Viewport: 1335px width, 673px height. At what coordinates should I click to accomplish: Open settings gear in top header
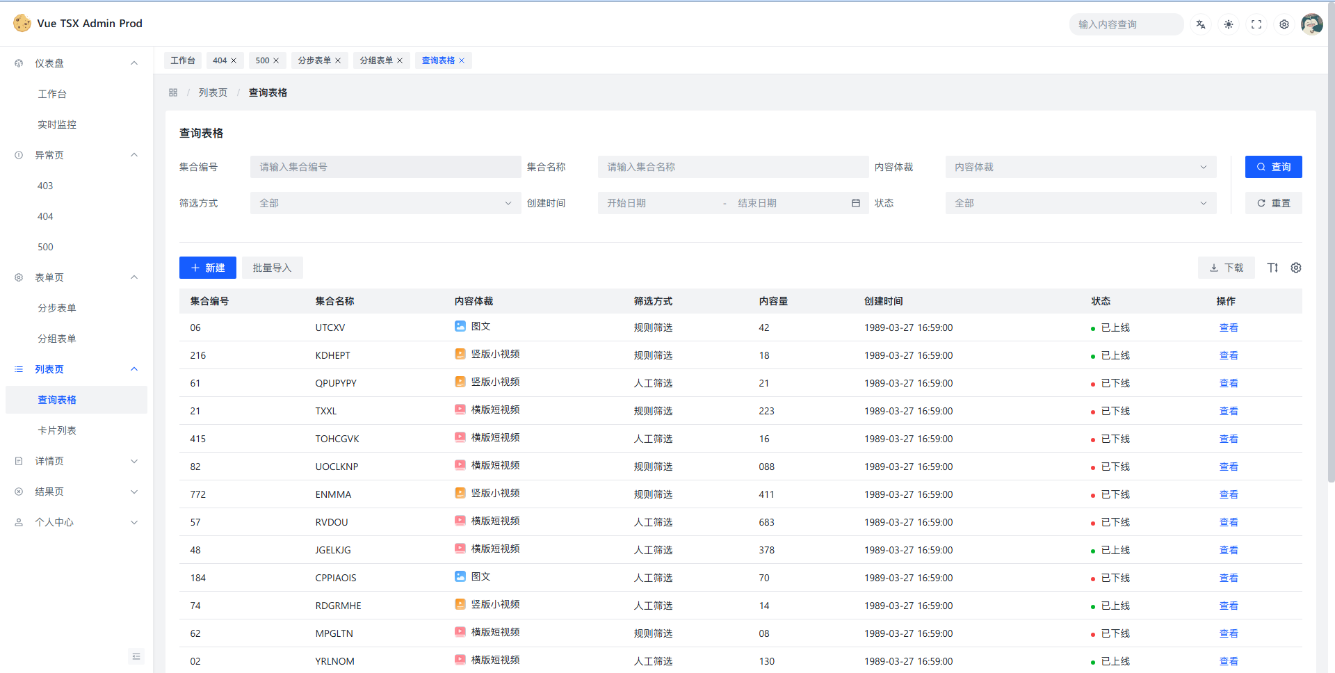[1284, 24]
